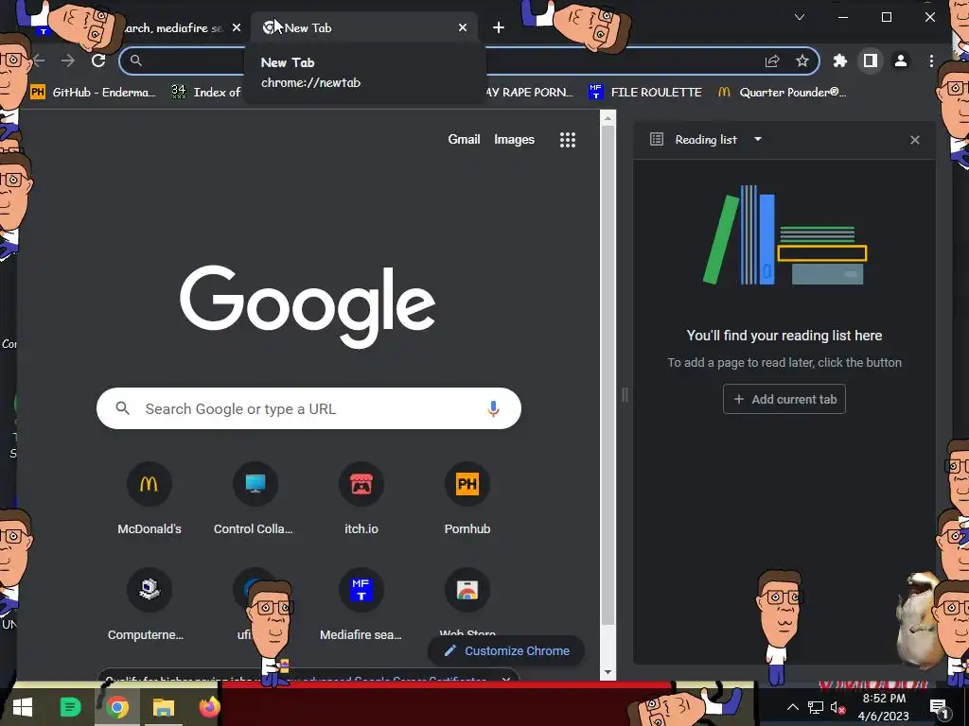Click Add current tab button
The height and width of the screenshot is (726, 969).
point(784,400)
